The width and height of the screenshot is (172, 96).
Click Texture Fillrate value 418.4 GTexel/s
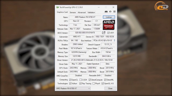(x=106, y=48)
